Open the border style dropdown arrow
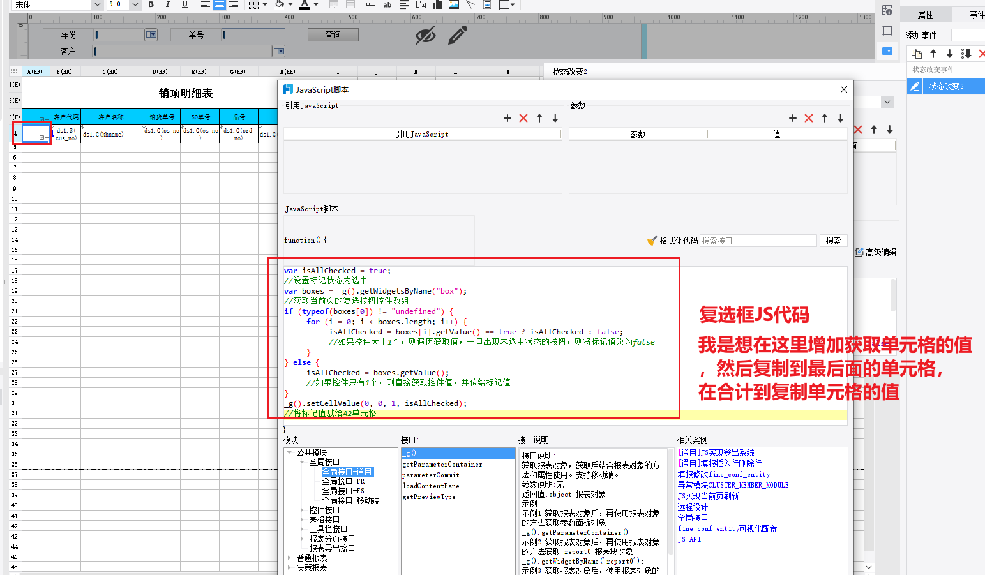The height and width of the screenshot is (575, 985). coord(265,4)
